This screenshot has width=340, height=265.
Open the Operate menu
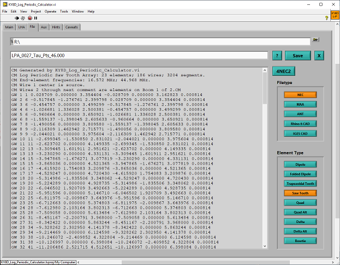tap(50, 11)
